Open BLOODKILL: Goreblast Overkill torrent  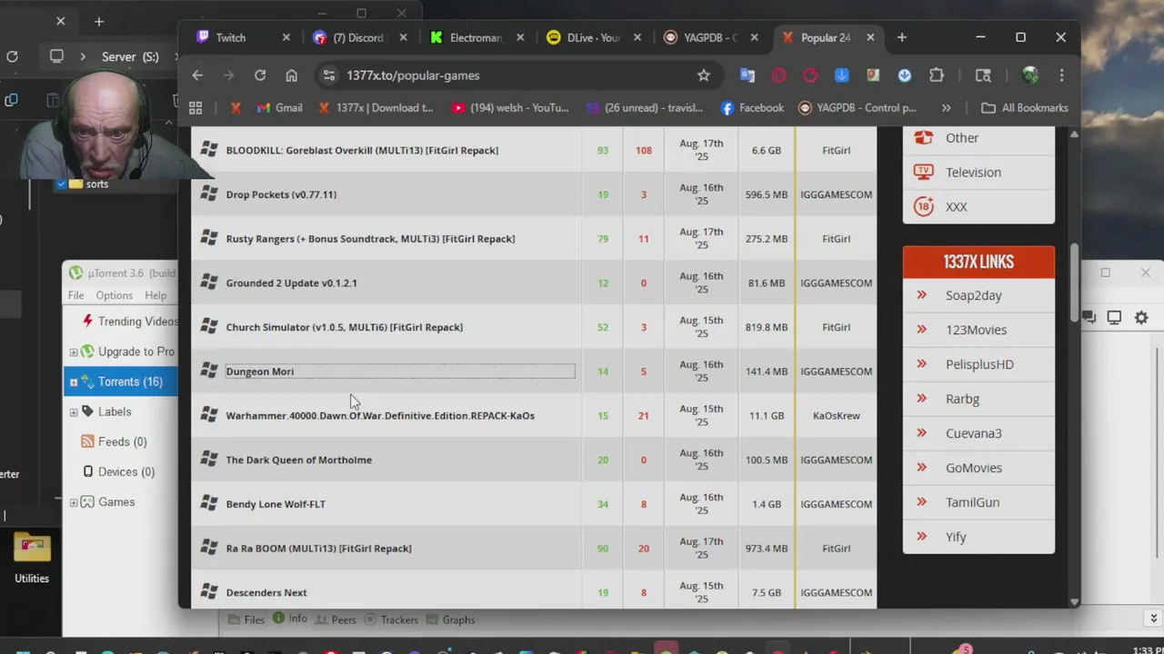(362, 150)
